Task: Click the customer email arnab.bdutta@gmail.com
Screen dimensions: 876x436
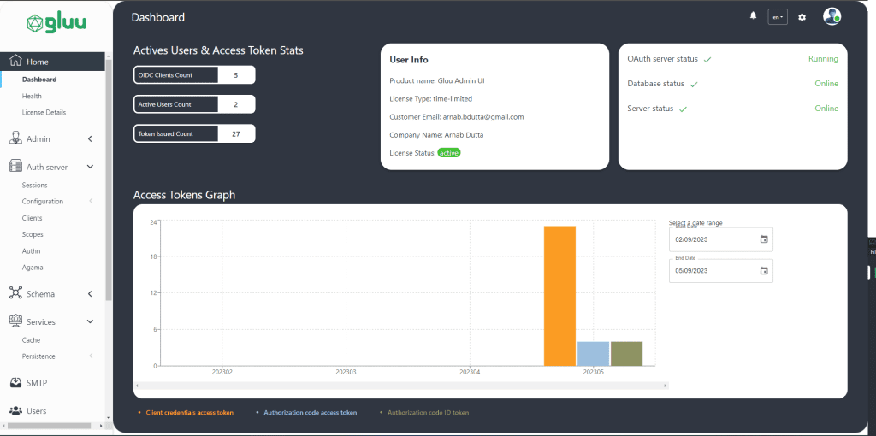Action: (483, 116)
